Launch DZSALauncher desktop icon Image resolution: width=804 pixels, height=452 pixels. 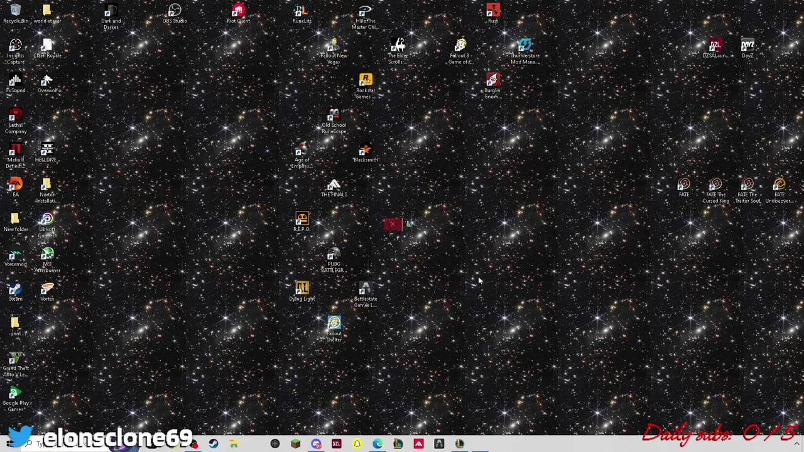point(715,48)
